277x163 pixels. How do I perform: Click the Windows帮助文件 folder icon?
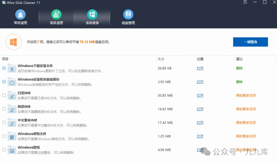pyautogui.click(x=12, y=136)
